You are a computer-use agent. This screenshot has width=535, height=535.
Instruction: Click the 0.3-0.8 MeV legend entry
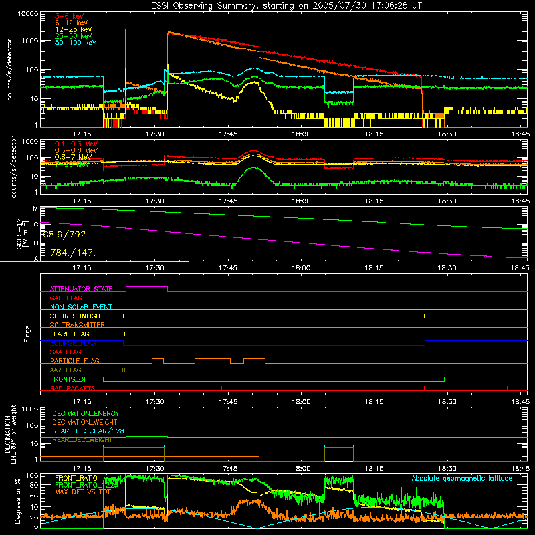[x=76, y=150]
